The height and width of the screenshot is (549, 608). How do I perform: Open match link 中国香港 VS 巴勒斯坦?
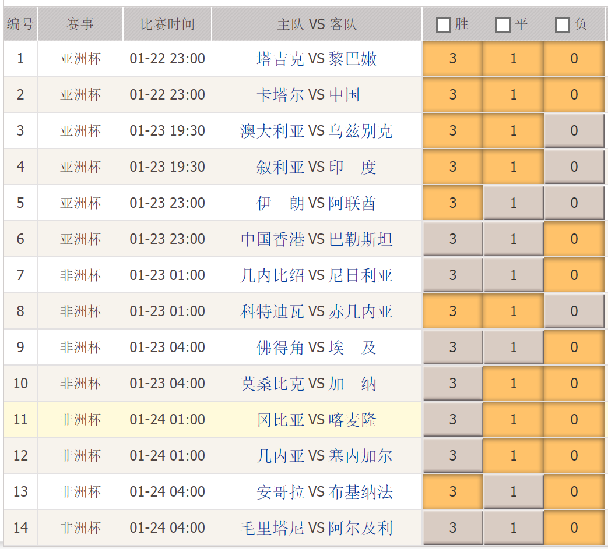click(317, 239)
